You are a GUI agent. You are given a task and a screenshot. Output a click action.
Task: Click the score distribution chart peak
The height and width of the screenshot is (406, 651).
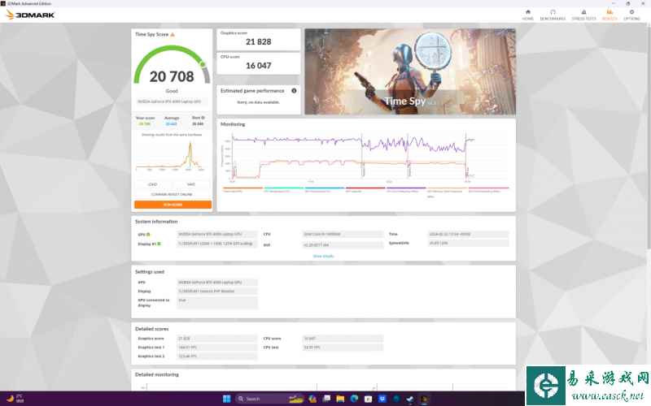pos(190,145)
